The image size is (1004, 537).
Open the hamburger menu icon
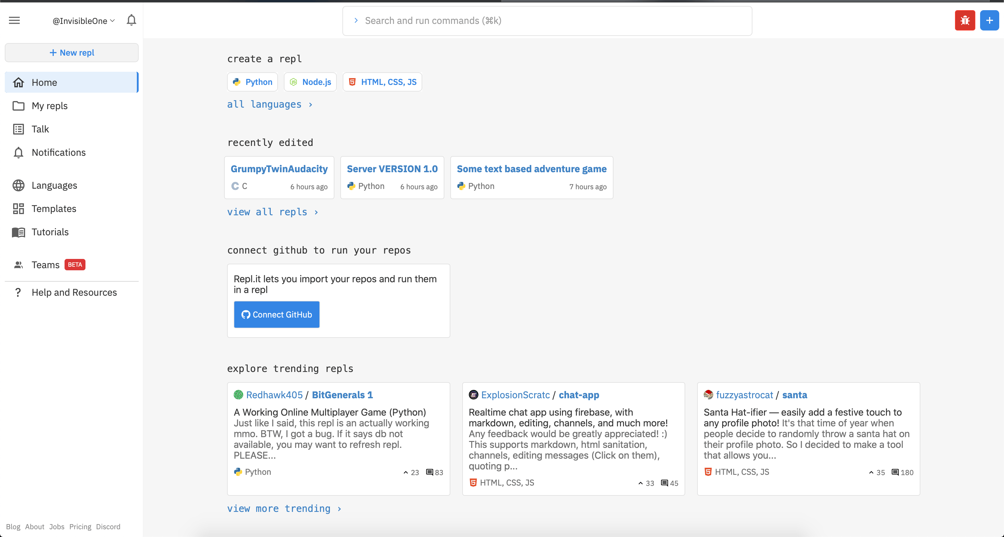(x=14, y=20)
